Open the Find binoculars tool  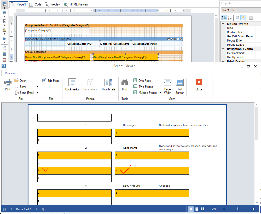pyautogui.click(x=125, y=85)
